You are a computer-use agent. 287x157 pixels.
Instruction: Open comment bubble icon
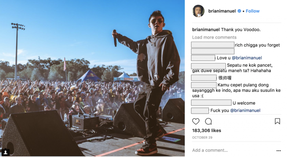tap(208, 121)
